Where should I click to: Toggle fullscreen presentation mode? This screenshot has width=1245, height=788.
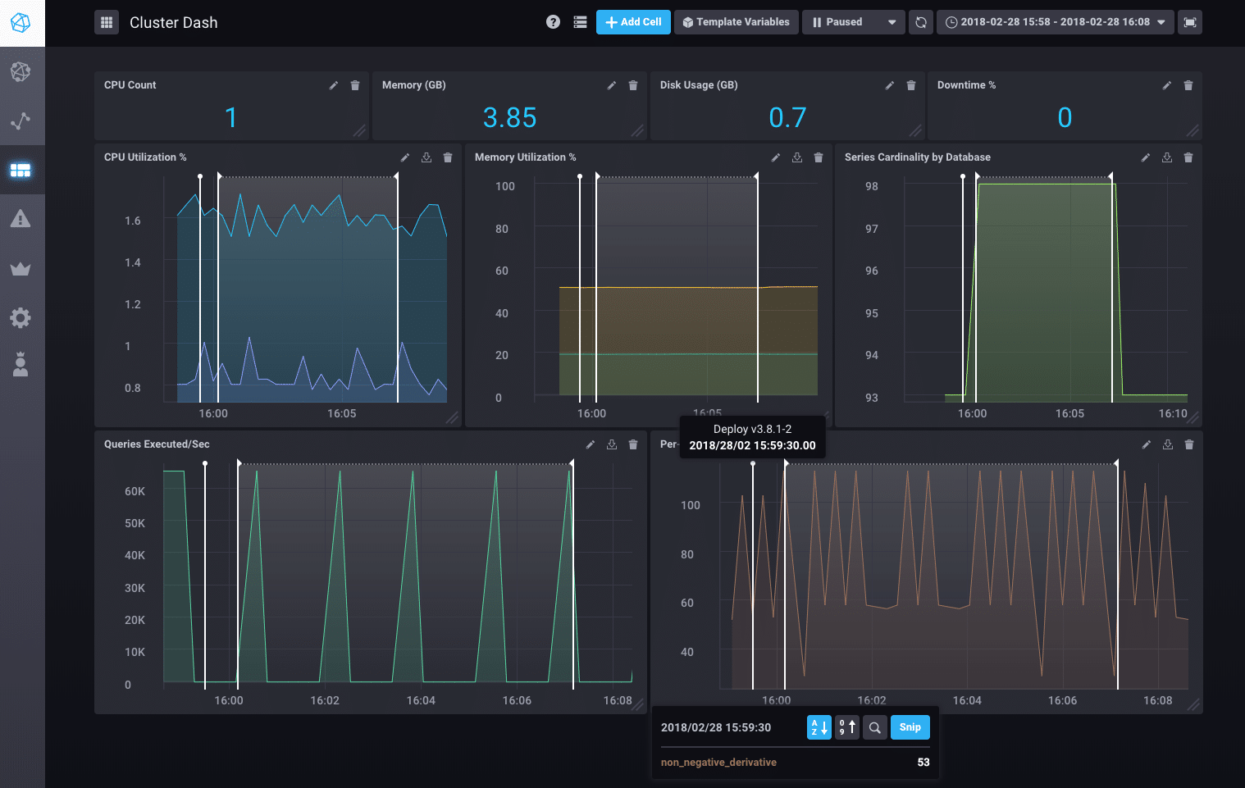1190,22
